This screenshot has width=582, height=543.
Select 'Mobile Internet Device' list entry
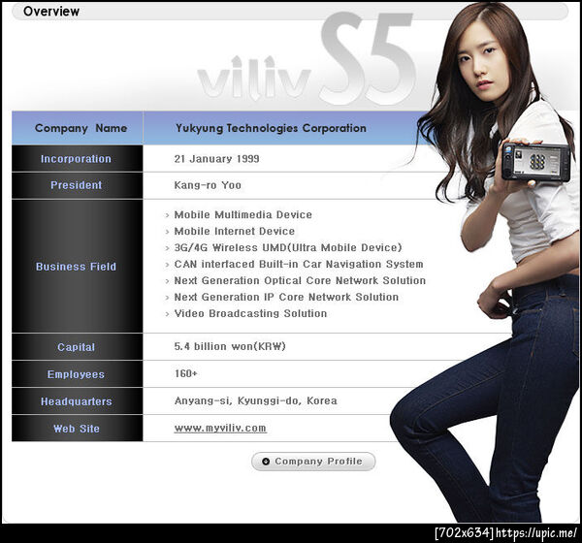click(235, 231)
